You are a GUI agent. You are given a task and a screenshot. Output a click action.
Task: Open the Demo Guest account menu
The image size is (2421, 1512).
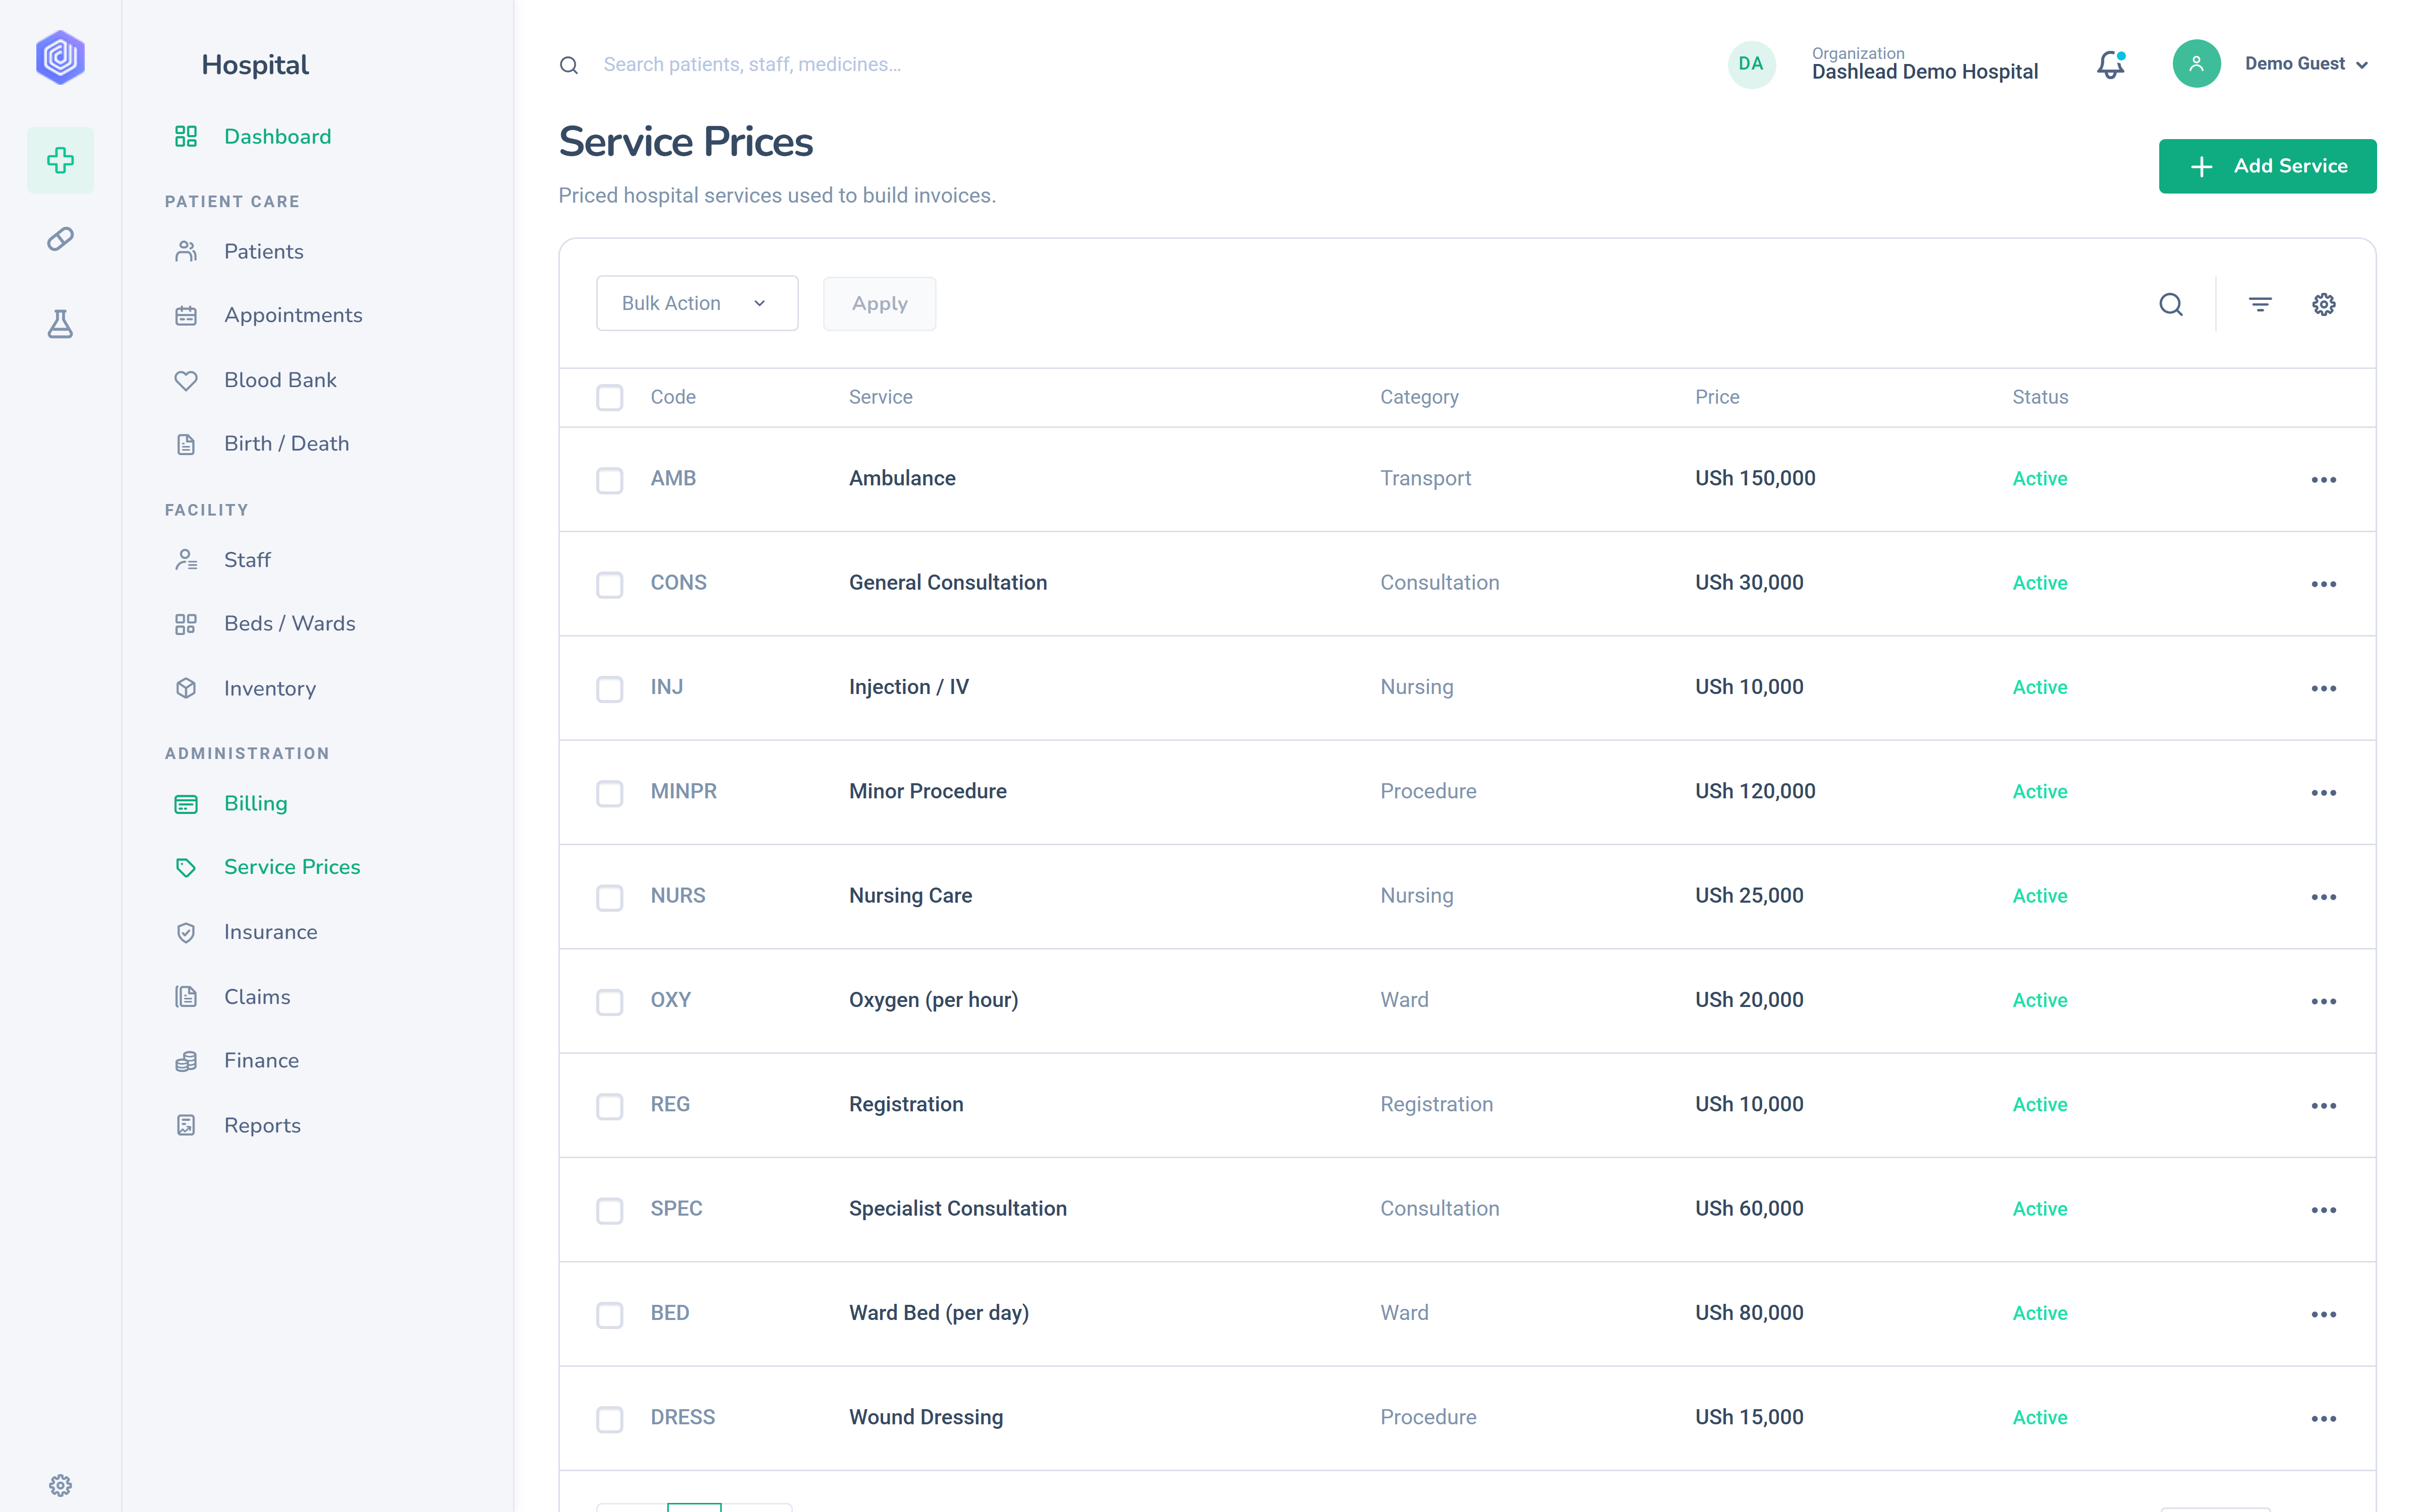(x=2306, y=64)
